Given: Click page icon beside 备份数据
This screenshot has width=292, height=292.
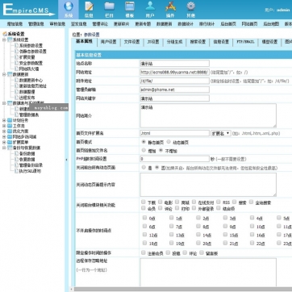Looking at the screenshot, I should tap(16, 153).
